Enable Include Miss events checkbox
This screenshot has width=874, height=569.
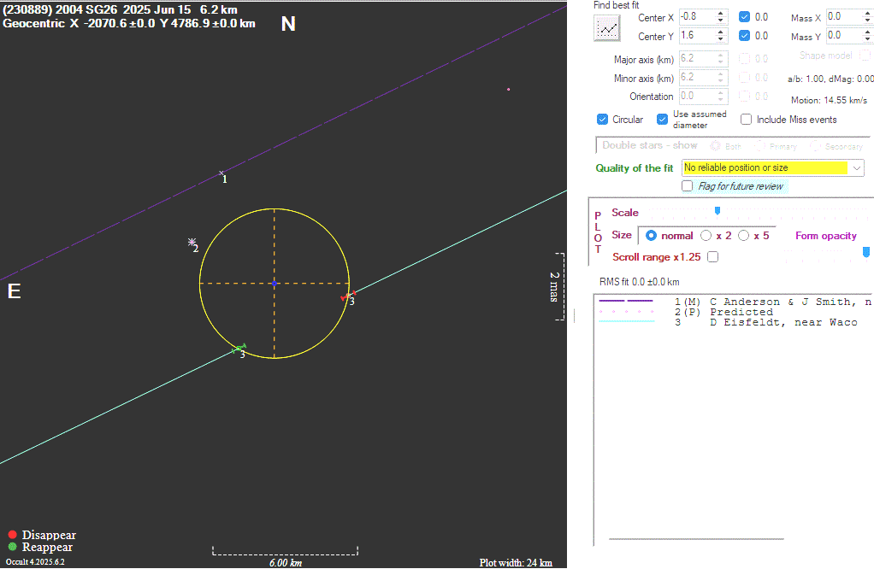[x=746, y=119]
